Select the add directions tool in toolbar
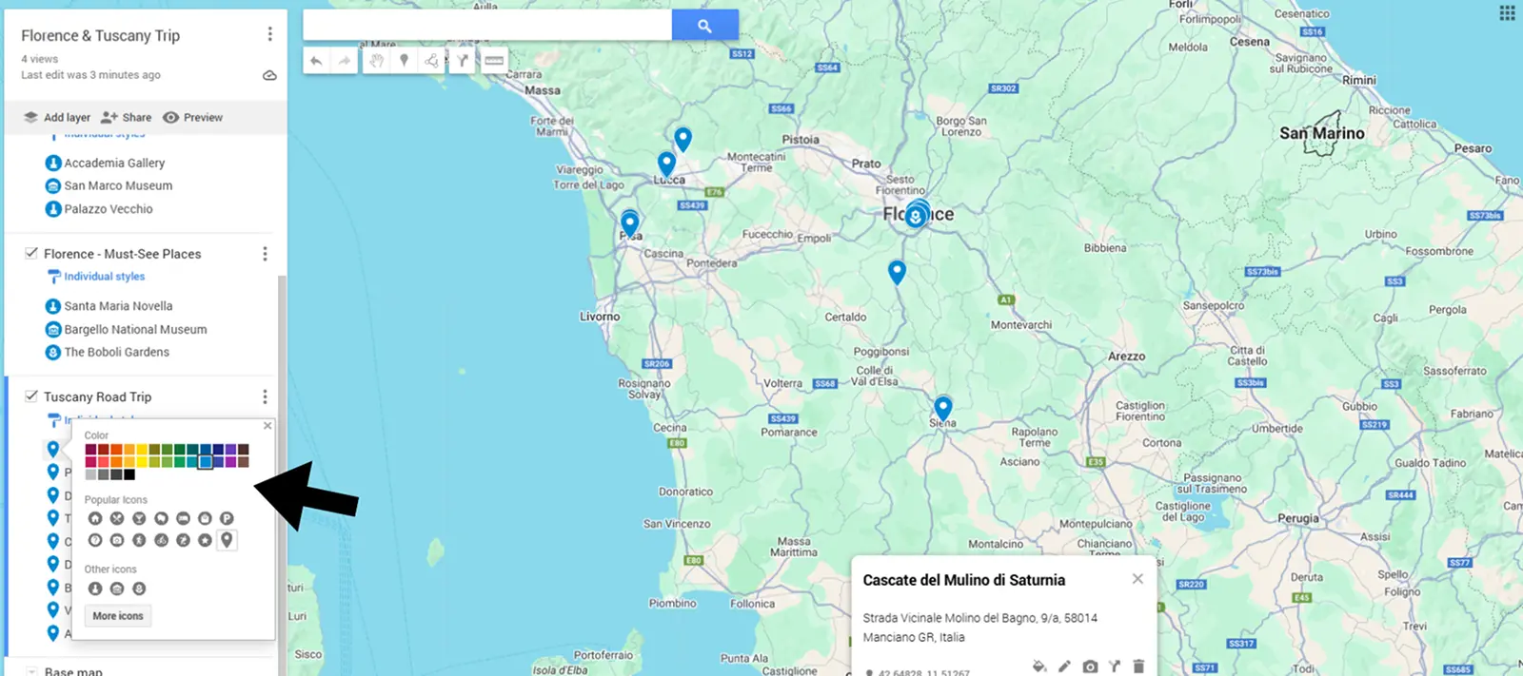This screenshot has width=1523, height=676. point(463,61)
